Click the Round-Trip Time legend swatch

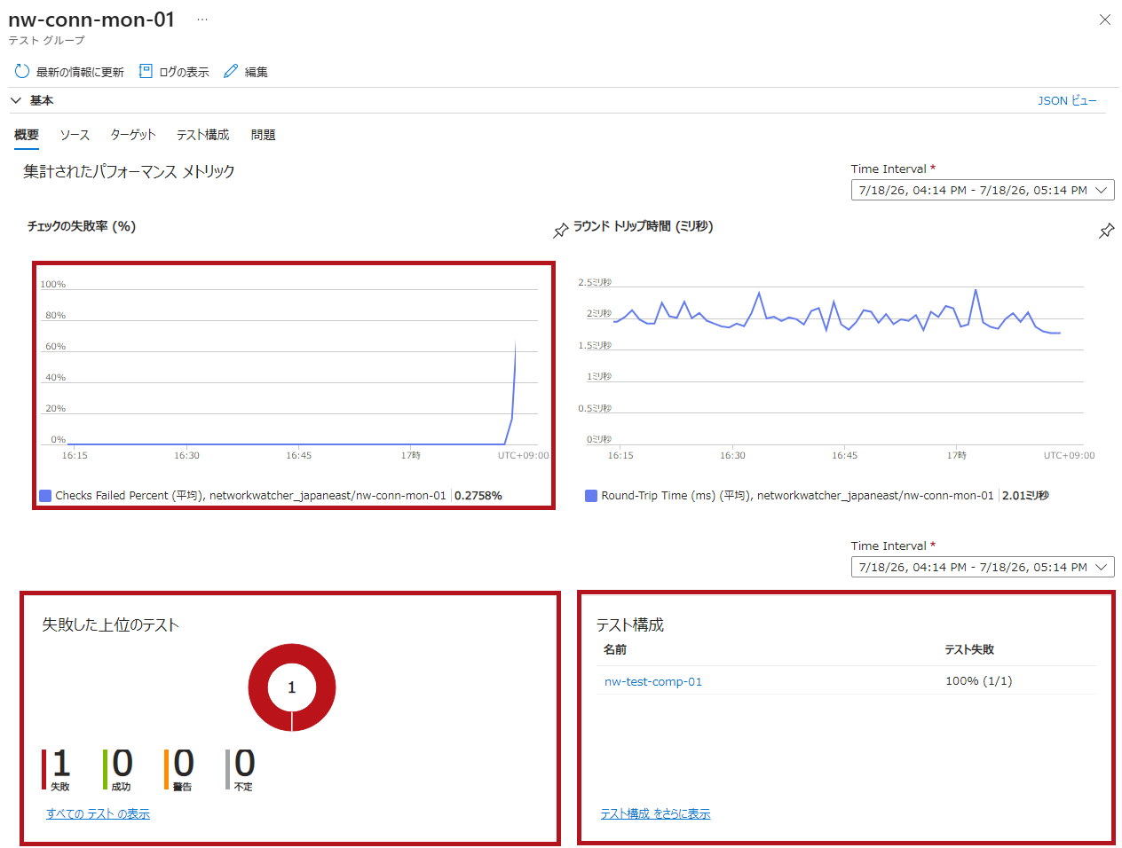click(591, 496)
